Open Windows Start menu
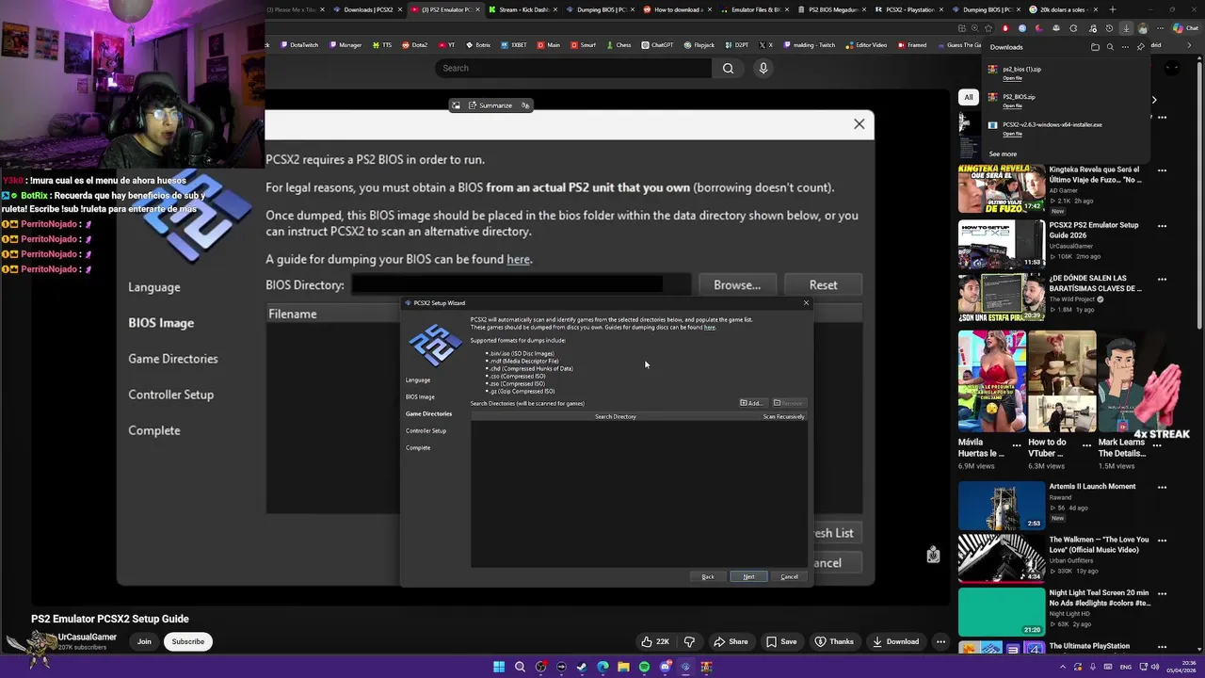 click(x=499, y=667)
